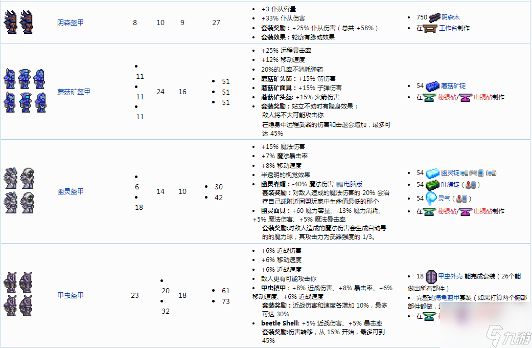The height and width of the screenshot is (348, 532).
Task: Click the top-left 甲虫盔甲 character sprite
Action: (x=10, y=282)
